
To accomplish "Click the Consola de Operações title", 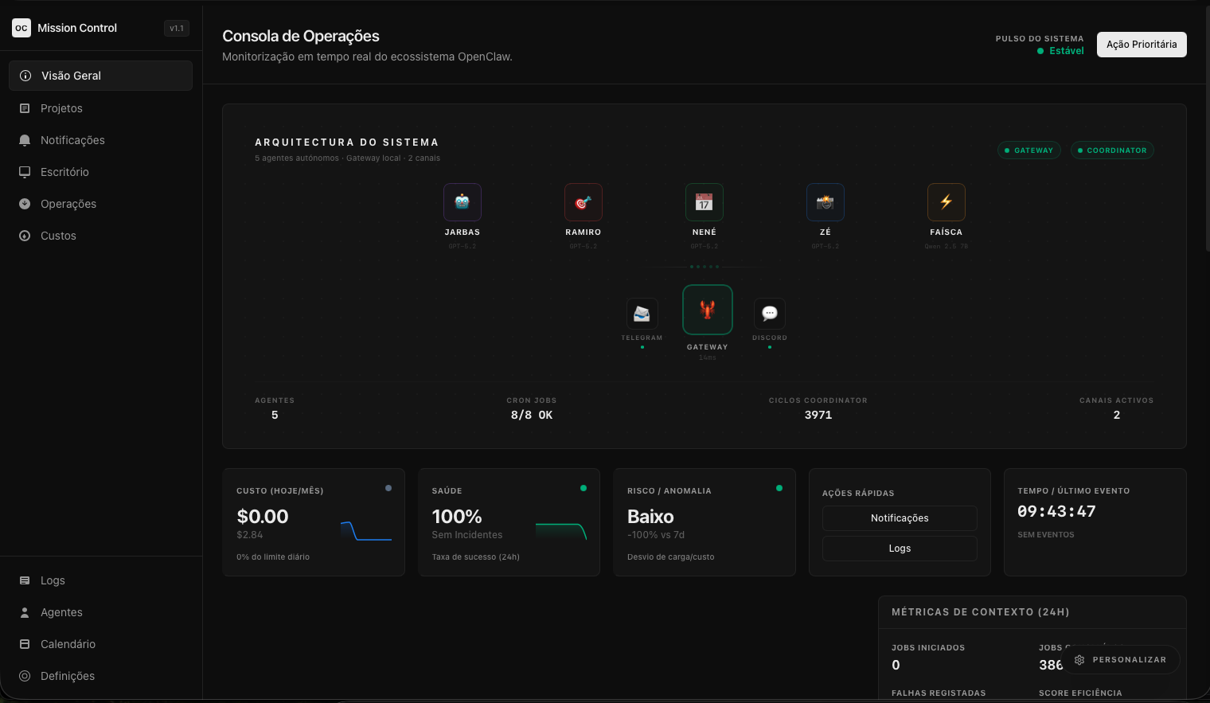I will coord(301,36).
